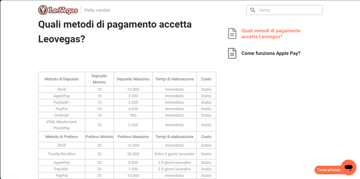Click document icon beside Quali metodi article
360x179 pixels.
pyautogui.click(x=232, y=33)
